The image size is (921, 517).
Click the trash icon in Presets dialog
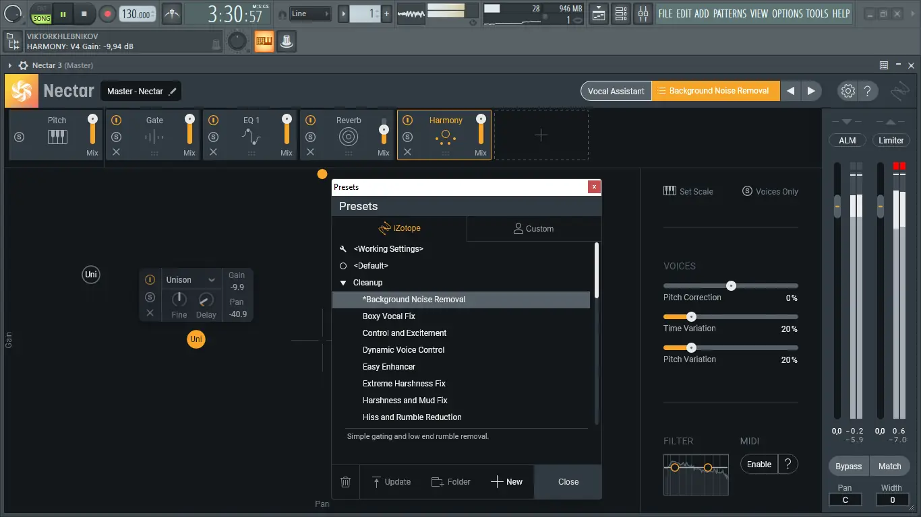point(346,482)
